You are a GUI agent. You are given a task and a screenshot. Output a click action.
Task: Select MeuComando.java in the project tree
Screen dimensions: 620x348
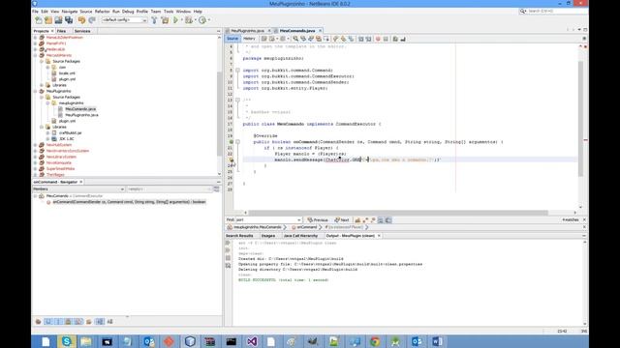(80, 109)
